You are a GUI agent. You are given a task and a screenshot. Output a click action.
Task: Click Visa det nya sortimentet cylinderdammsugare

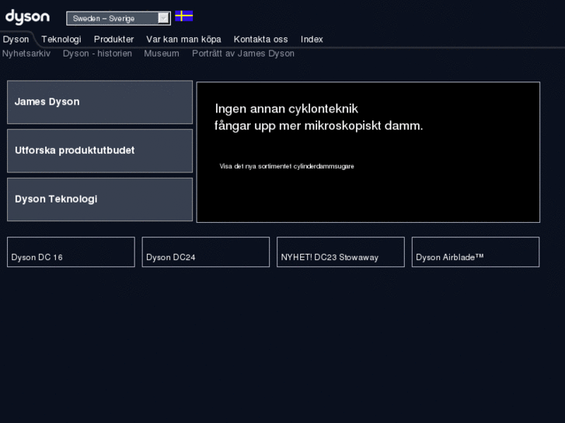point(287,166)
